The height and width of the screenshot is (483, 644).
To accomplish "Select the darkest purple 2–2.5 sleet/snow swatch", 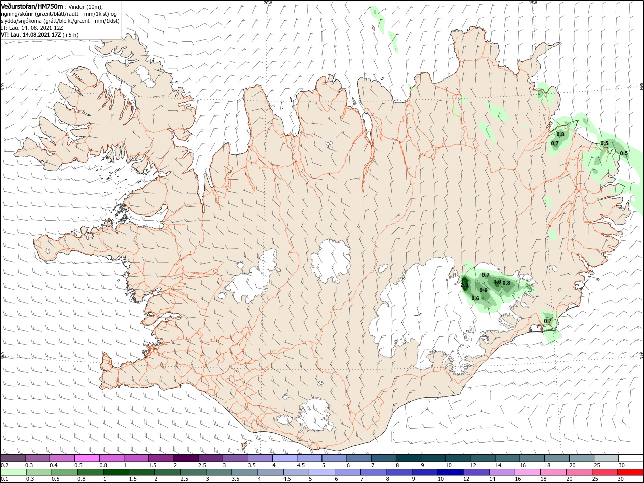I will 186,458.
